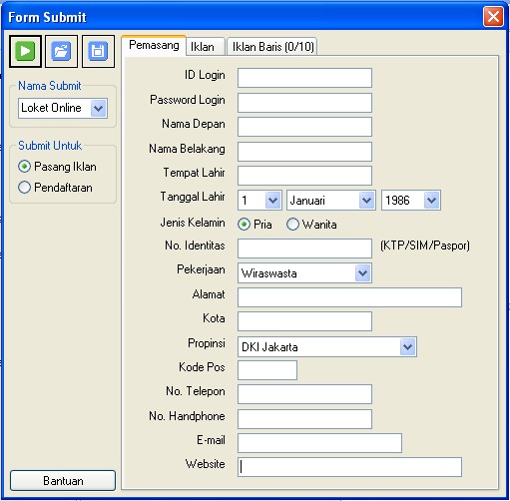Click the Submit Untuk group title
Viewport: 510px width, 501px height.
click(x=50, y=146)
